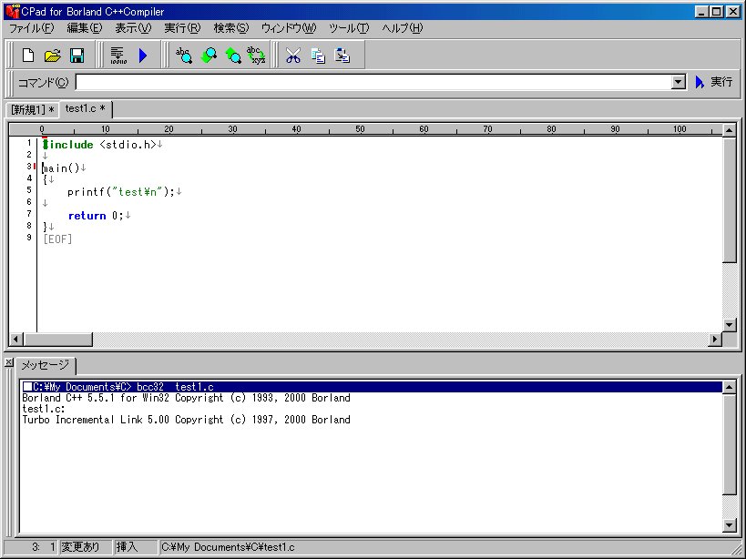This screenshot has height=559, width=746.
Task: Open the ファイル(F) menu
Action: (x=33, y=28)
